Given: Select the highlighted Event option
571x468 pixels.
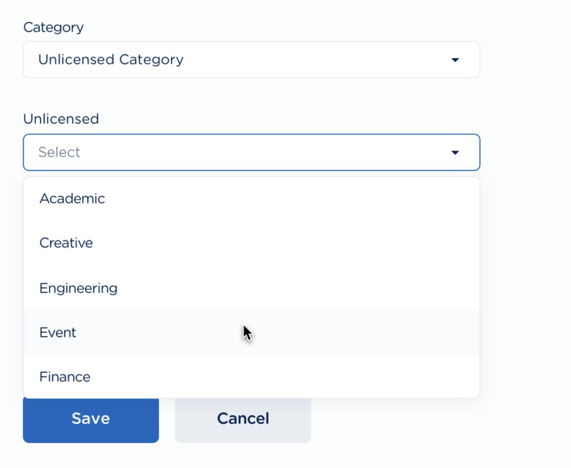Looking at the screenshot, I should pyautogui.click(x=252, y=332).
